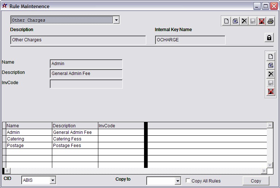This screenshot has height=188, width=280.
Task: Click the Print icon in the top toolbar
Action: click(270, 21)
